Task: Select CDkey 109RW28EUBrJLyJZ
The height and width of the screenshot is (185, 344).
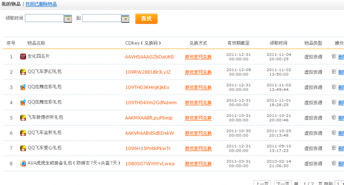Action: 148,72
